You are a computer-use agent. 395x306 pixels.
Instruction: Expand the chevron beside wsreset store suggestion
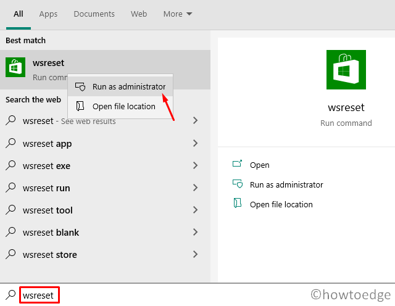195,255
